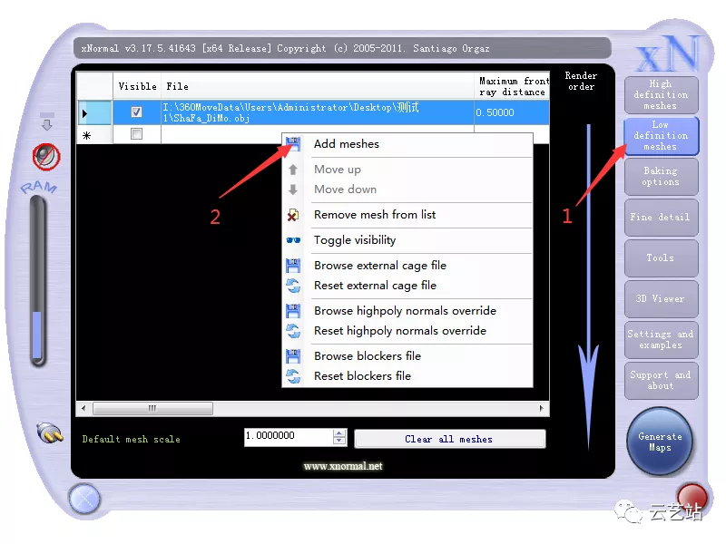The image size is (726, 544).
Task: Select Browse highpoly normals override
Action: (x=407, y=311)
